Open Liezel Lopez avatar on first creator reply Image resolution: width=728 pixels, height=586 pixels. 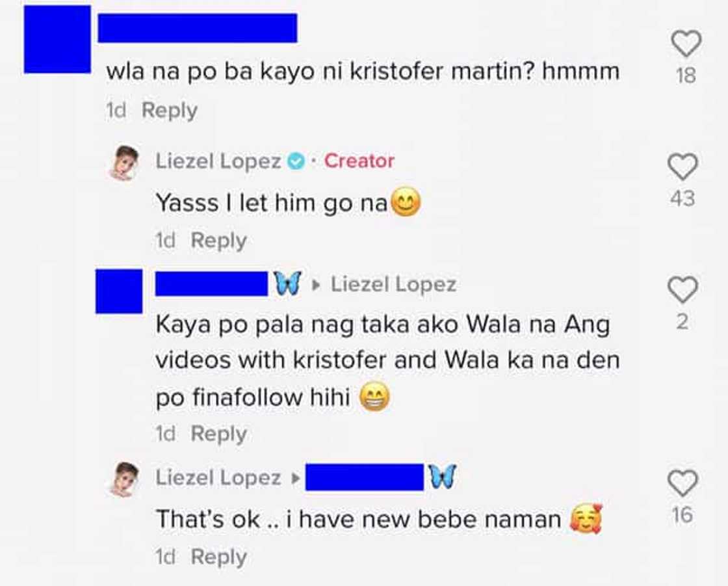click(123, 163)
